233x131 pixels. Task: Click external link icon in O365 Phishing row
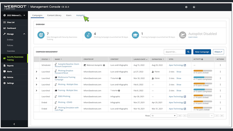(x=185, y=96)
